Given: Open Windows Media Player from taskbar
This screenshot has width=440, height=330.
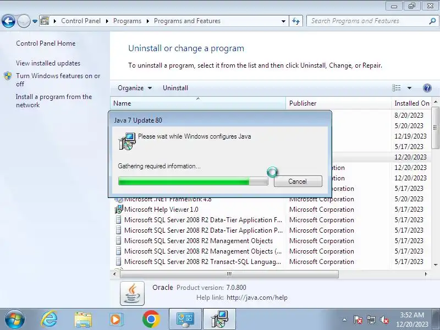Looking at the screenshot, I should (x=116, y=320).
